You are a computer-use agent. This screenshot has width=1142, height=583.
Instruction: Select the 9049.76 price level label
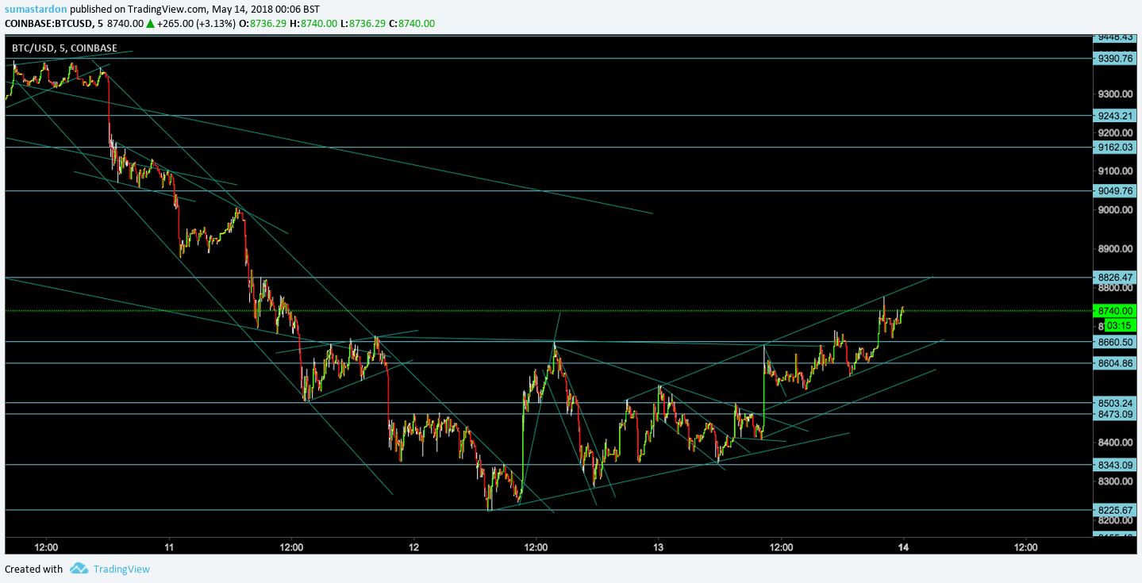point(1114,190)
